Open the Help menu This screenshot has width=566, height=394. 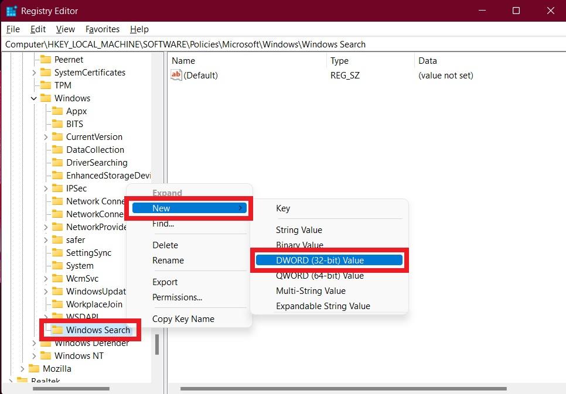click(139, 29)
